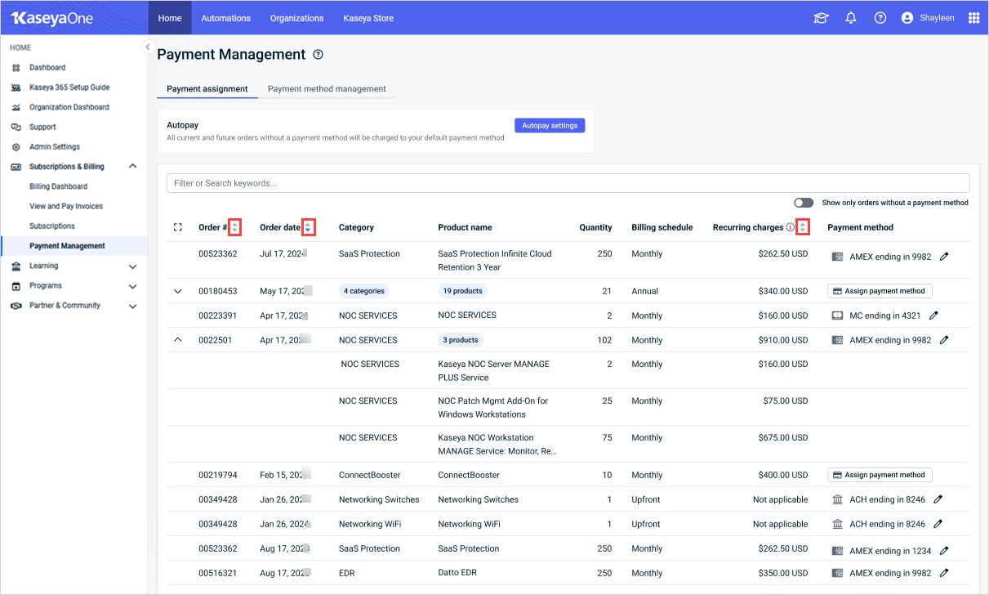Click the Organization Dashboard sidebar icon

pyautogui.click(x=16, y=107)
